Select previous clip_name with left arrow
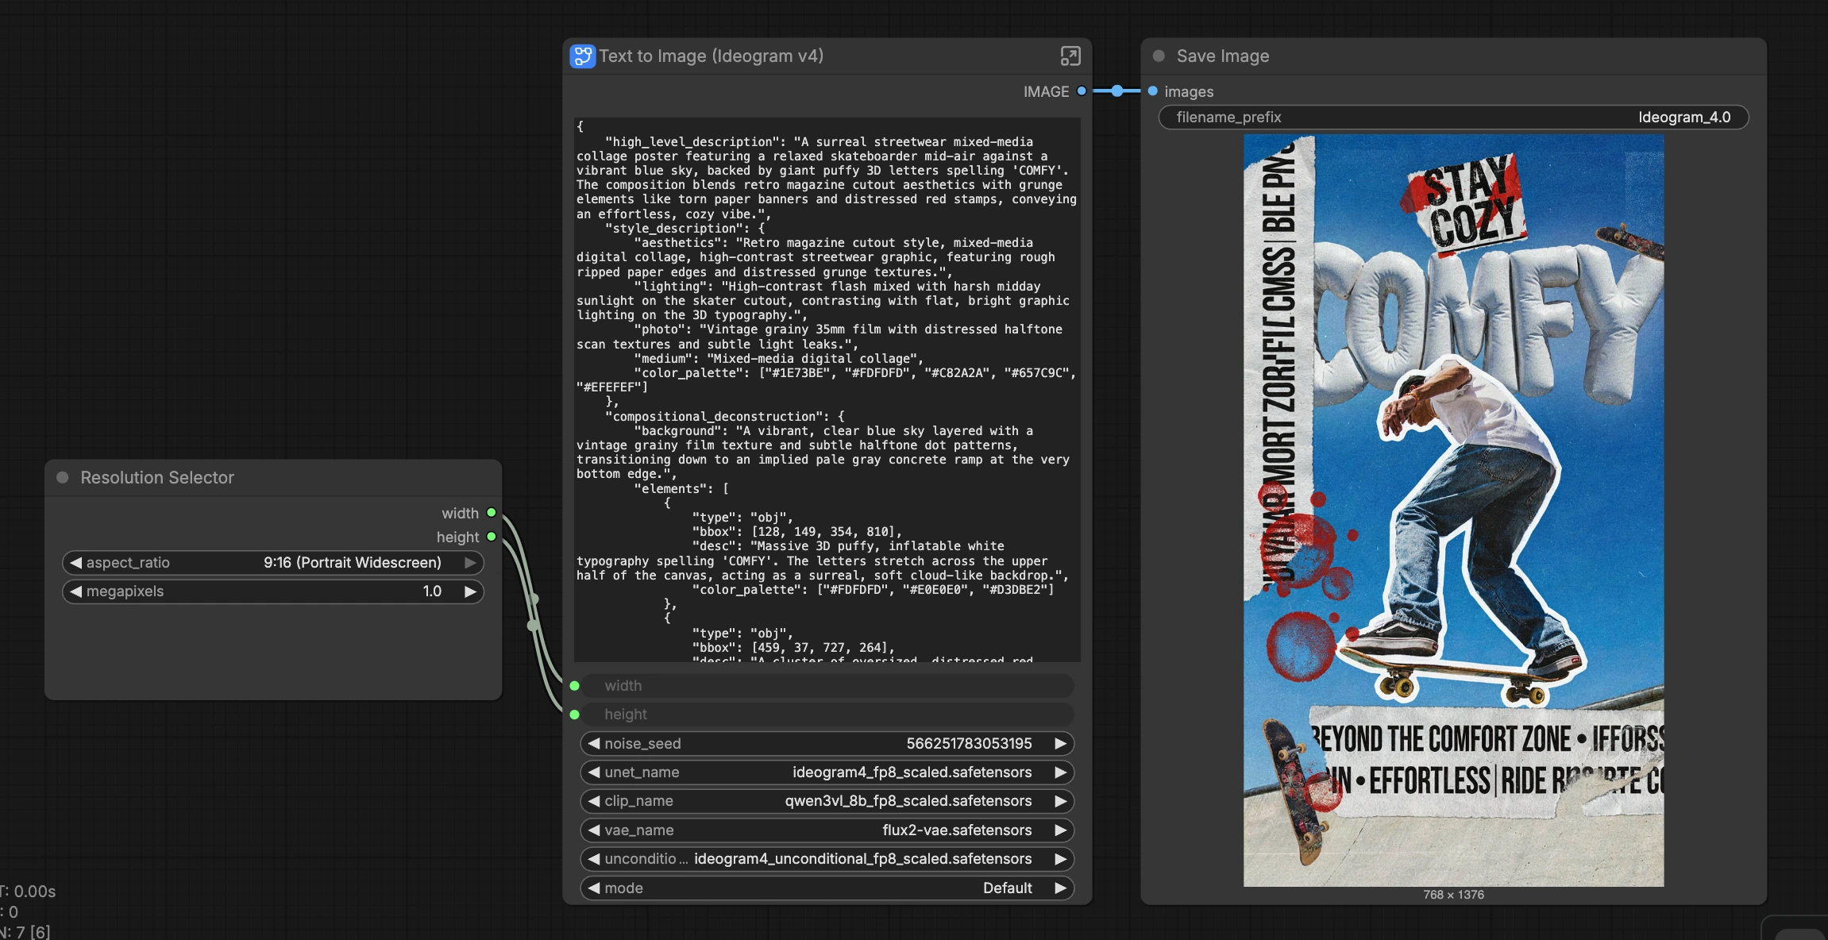The height and width of the screenshot is (940, 1828). (x=594, y=801)
